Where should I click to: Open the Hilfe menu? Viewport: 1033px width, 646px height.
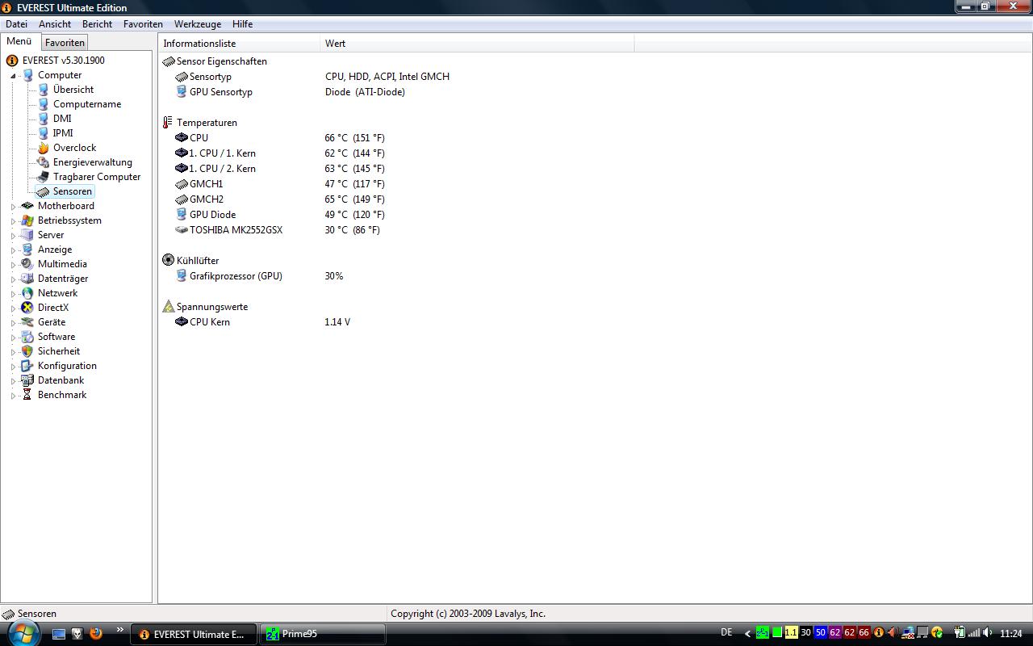242,24
